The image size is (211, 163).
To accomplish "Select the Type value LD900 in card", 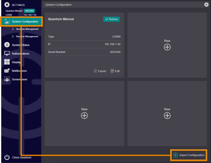I will (116, 36).
